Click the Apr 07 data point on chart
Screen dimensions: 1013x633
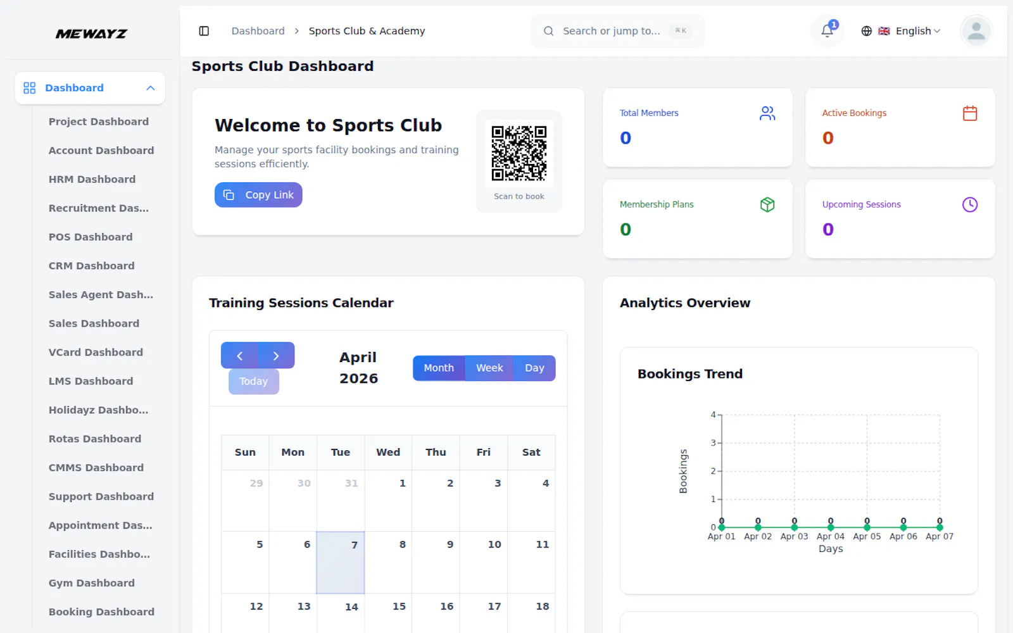[x=940, y=527]
